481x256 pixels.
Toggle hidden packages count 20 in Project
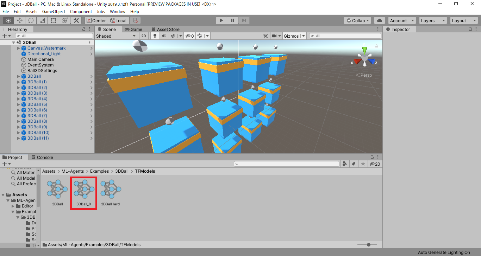pos(375,164)
